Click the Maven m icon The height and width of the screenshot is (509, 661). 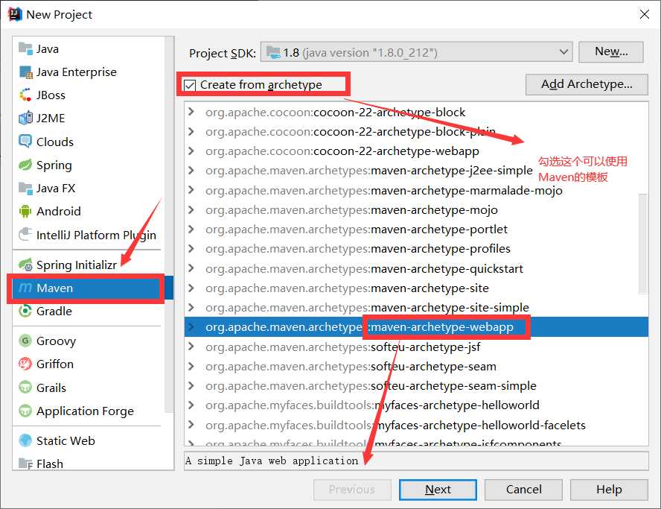(25, 288)
